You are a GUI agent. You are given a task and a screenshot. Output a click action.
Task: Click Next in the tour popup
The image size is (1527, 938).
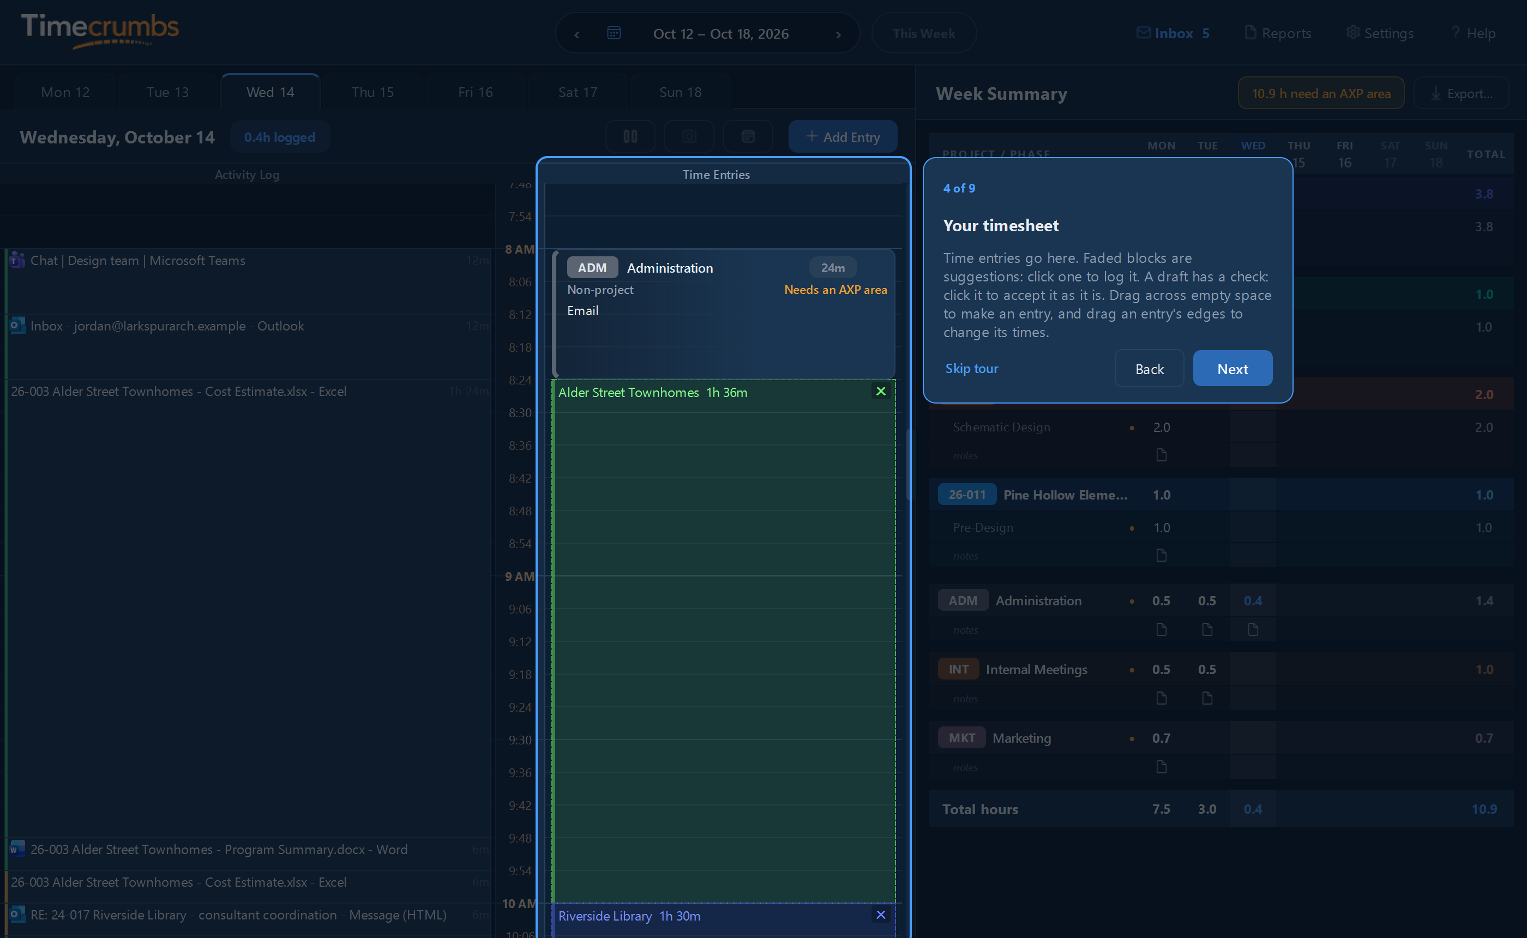(1233, 369)
